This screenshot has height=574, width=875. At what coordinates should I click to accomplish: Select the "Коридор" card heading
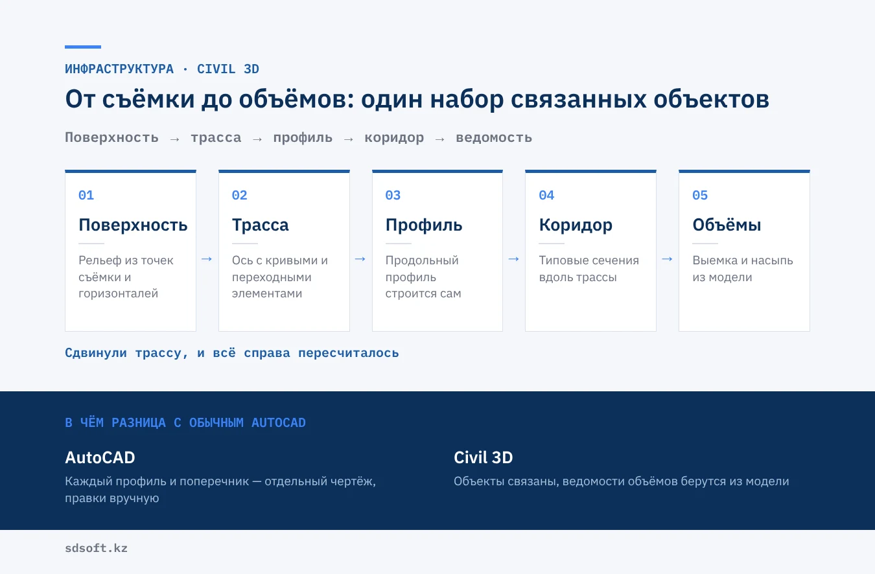576,225
